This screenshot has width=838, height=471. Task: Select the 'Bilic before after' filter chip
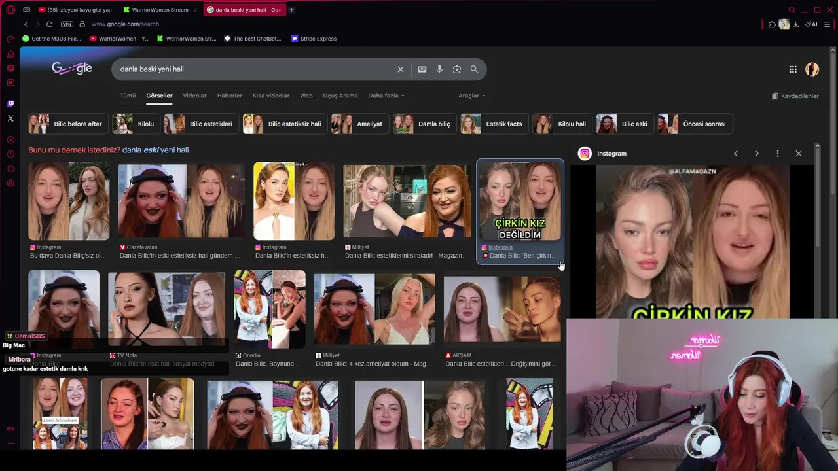click(69, 124)
